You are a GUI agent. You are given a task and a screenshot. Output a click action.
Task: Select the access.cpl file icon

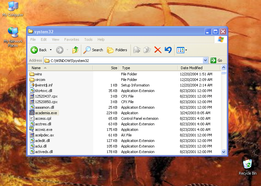(x=32, y=118)
